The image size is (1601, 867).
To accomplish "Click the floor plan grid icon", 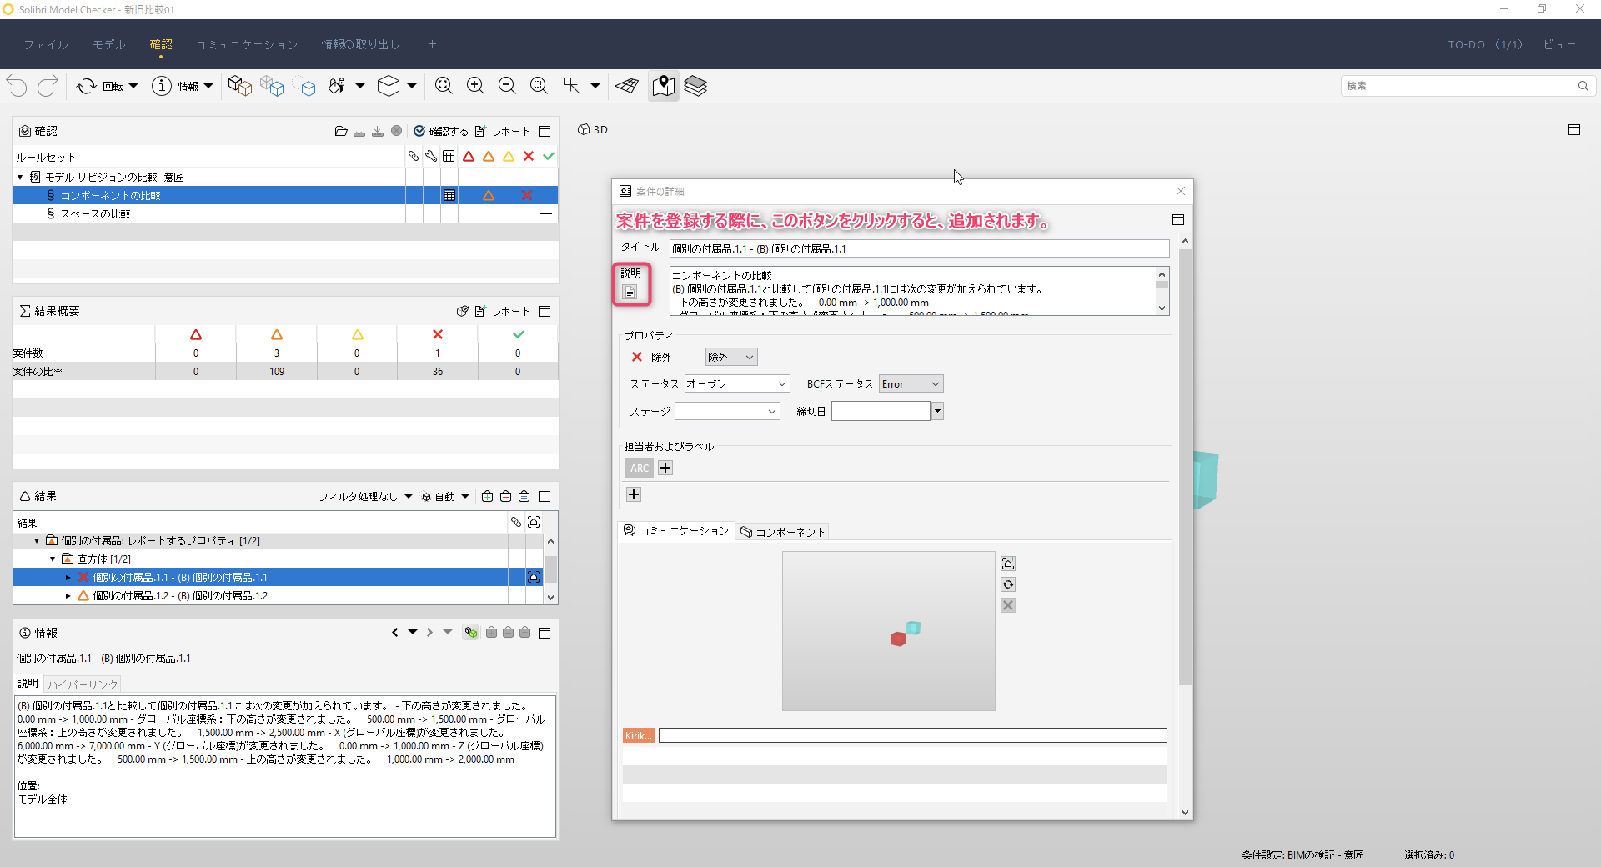I will click(627, 86).
